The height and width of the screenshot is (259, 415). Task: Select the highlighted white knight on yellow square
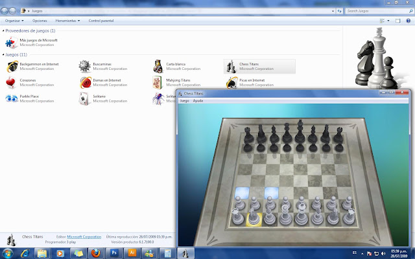(x=254, y=218)
